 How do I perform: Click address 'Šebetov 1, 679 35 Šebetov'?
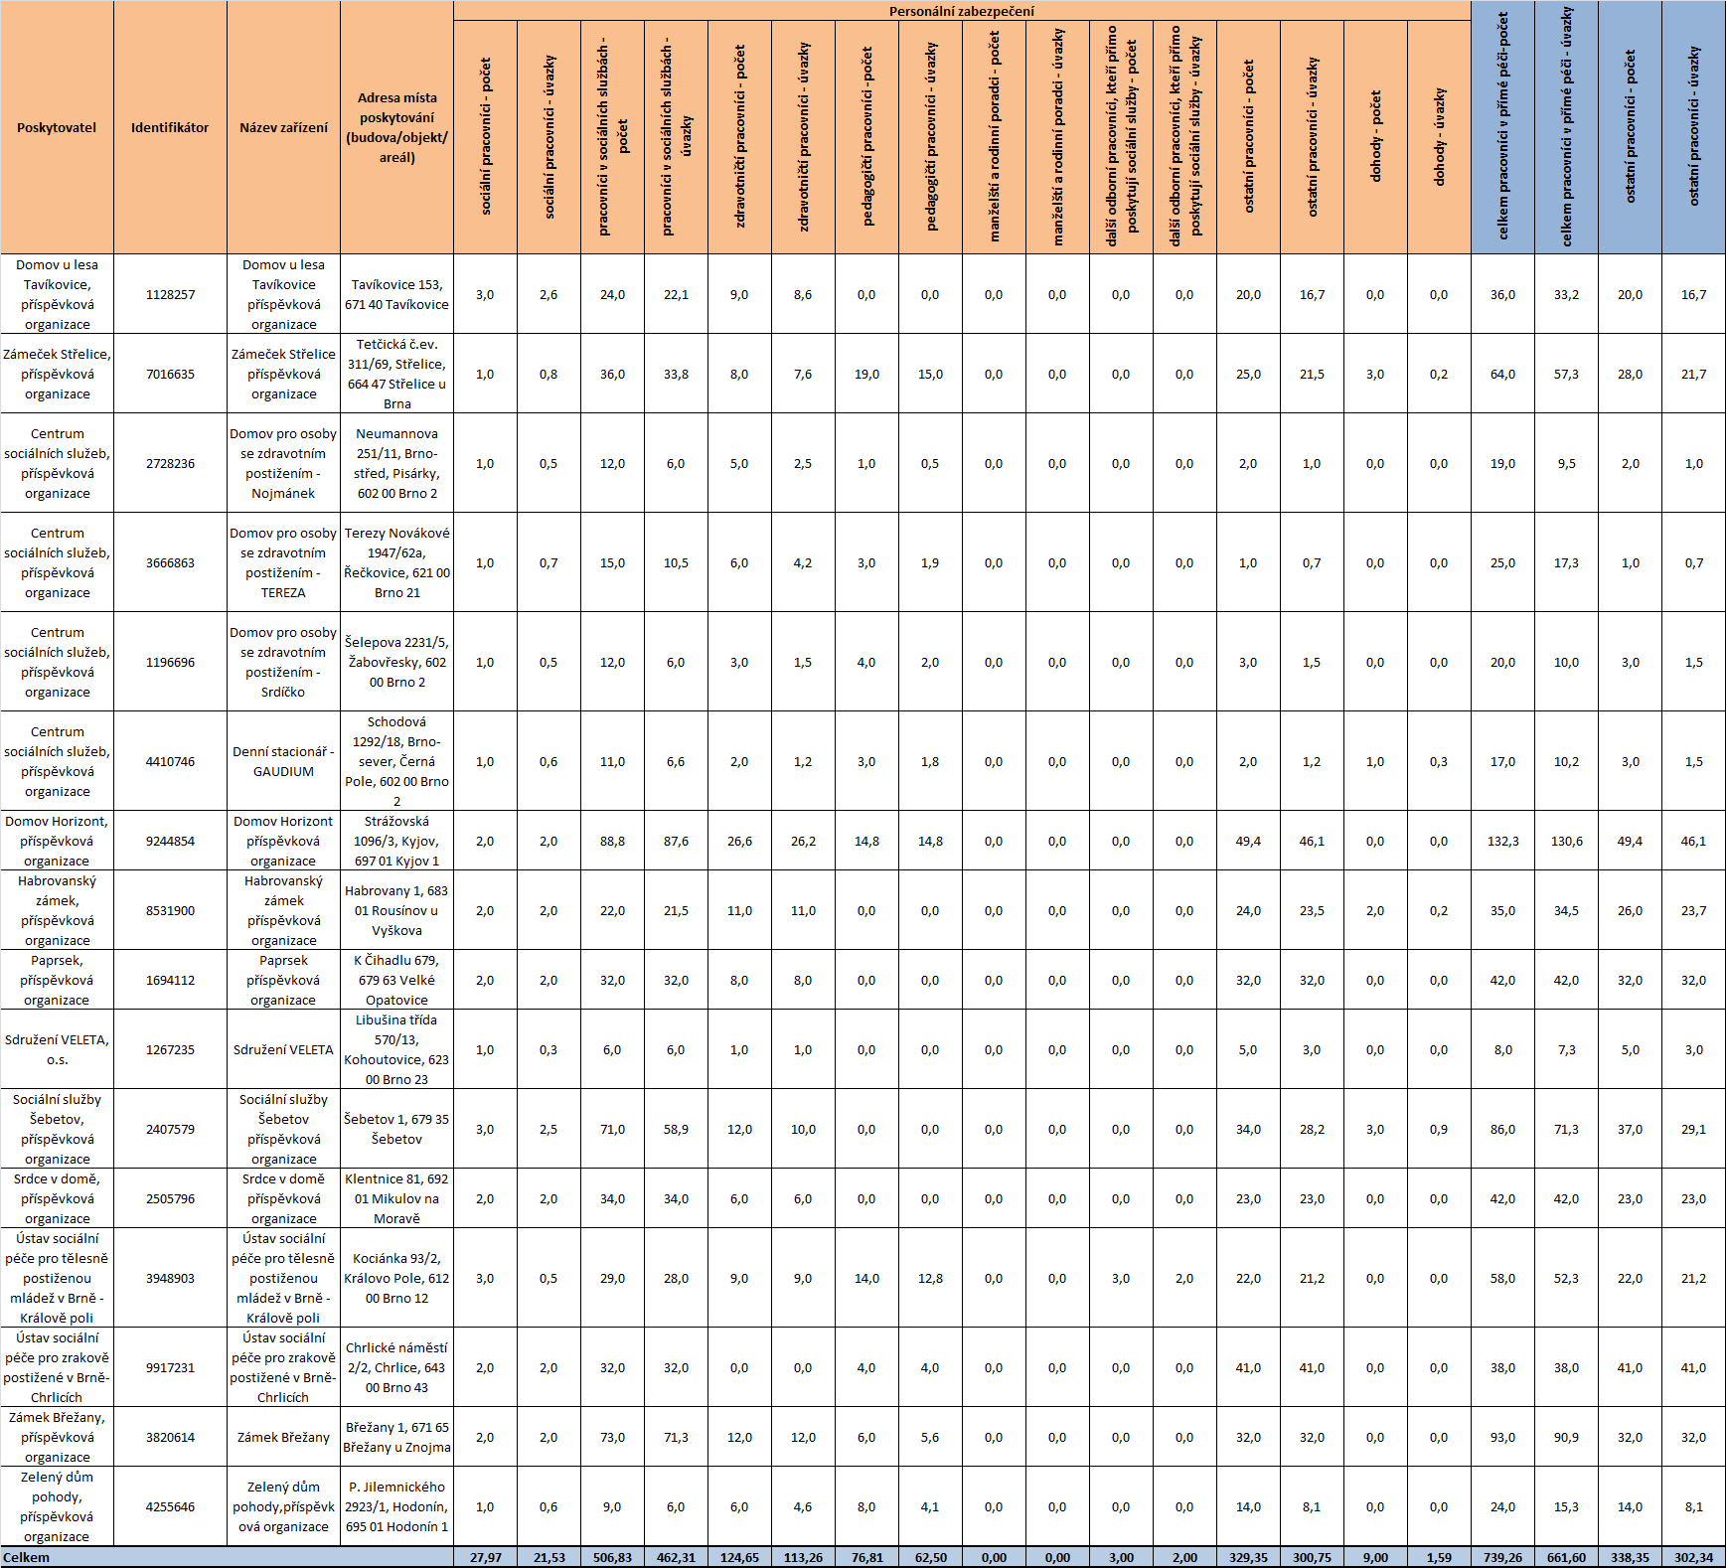pos(396,1129)
